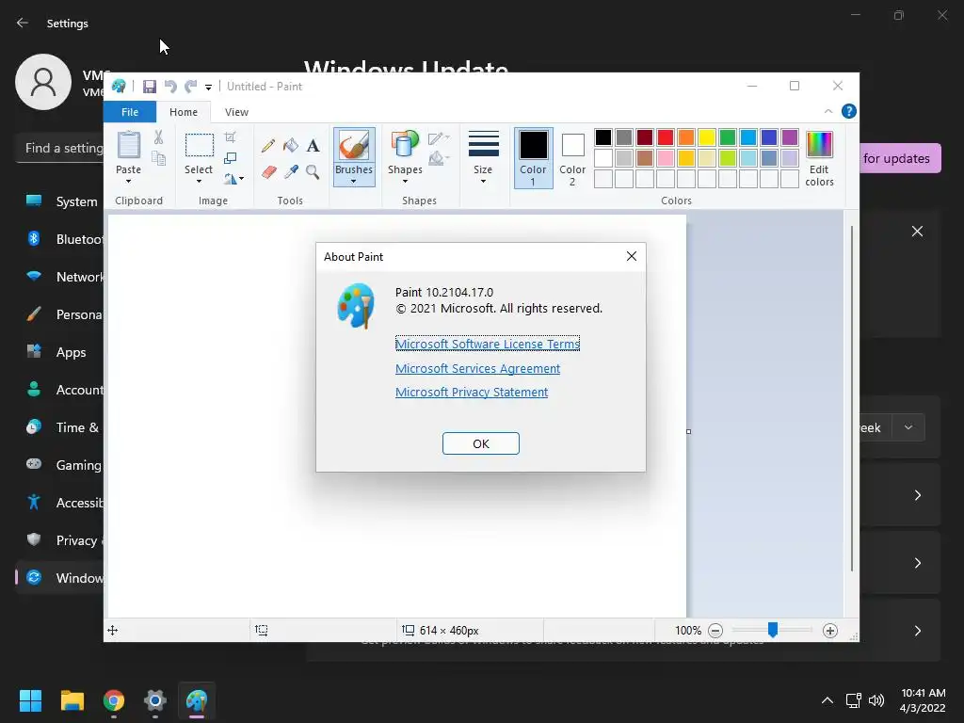Click OK in About Paint dialog
This screenshot has width=964, height=723.
pos(481,443)
